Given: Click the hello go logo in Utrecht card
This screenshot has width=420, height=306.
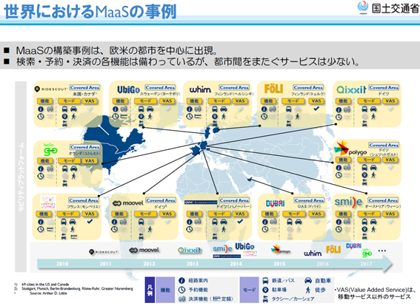Looking at the screenshot, I should point(50,149).
